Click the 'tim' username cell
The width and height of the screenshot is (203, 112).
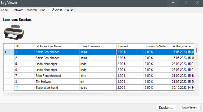click(98, 82)
